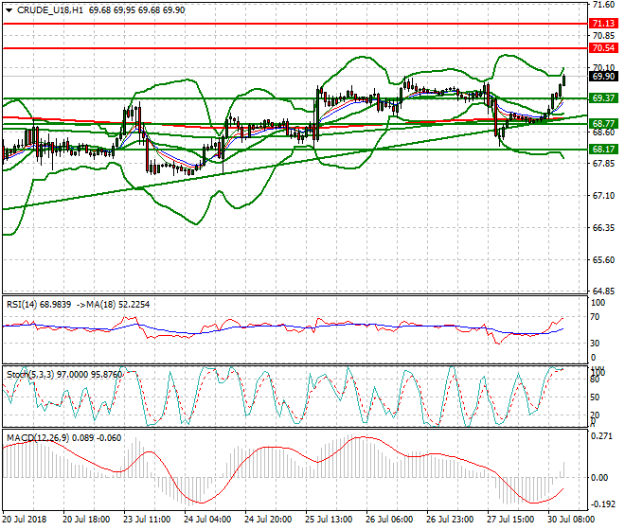Click the Stochastic 50 level axis label
This screenshot has height=530, width=625.
tap(595, 397)
